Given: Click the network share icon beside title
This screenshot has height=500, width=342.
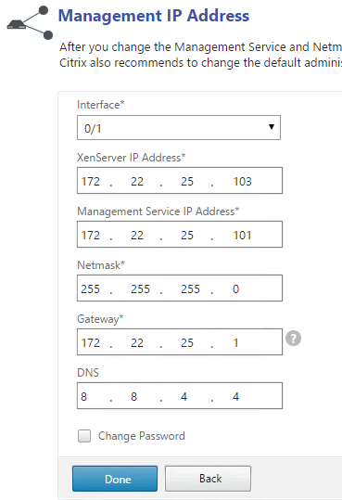Looking at the screenshot, I should [30, 22].
